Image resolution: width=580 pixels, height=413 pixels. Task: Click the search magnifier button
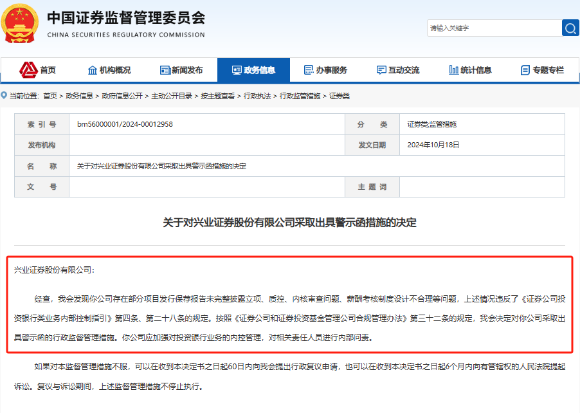click(570, 28)
